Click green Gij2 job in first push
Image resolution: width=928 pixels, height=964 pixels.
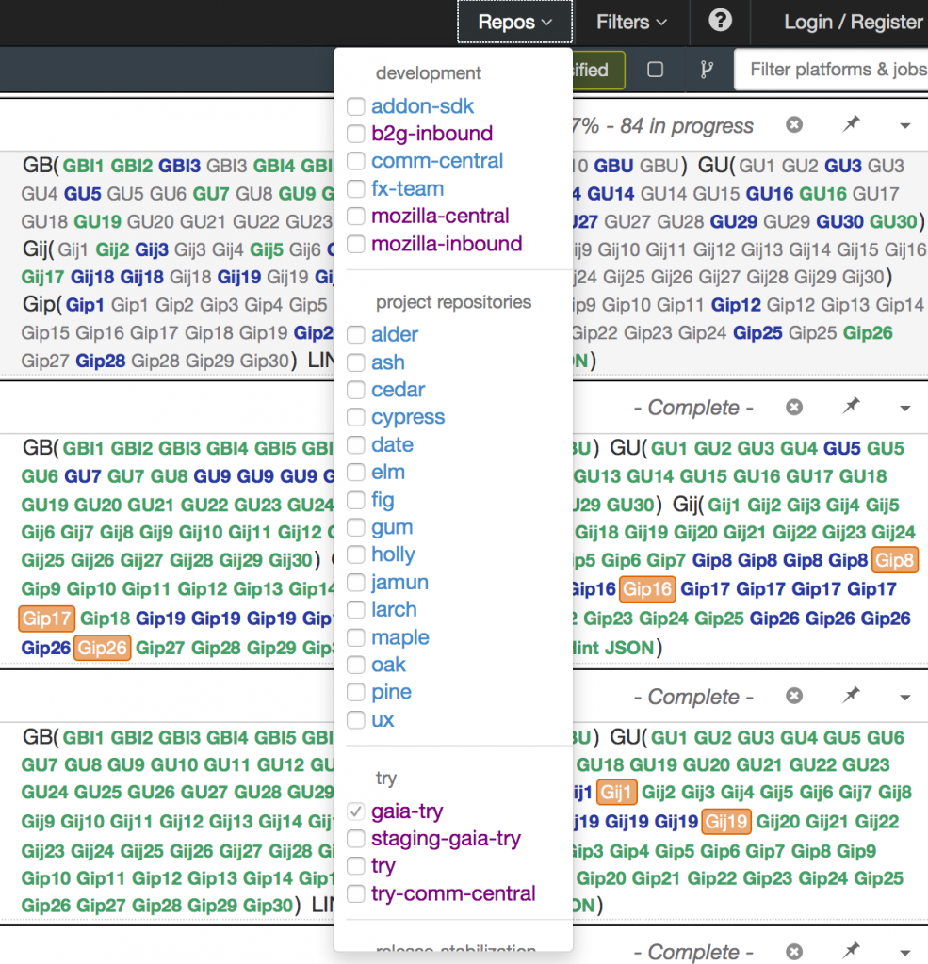click(x=112, y=249)
